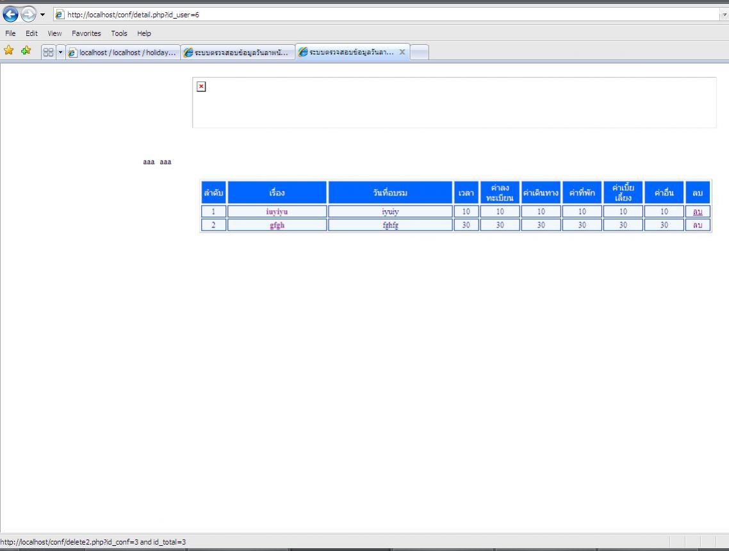The width and height of the screenshot is (729, 551).
Task: Click the เรื่อง column header
Action: (x=277, y=192)
